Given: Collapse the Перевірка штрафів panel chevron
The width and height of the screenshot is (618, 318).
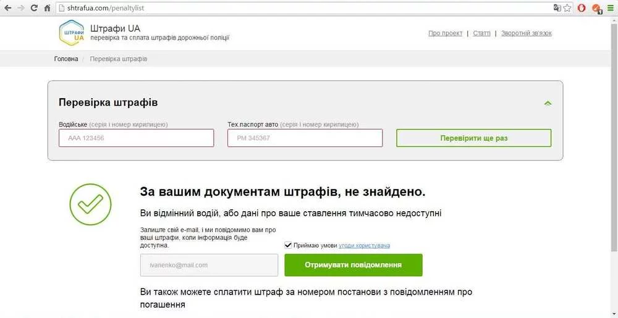Looking at the screenshot, I should [548, 103].
